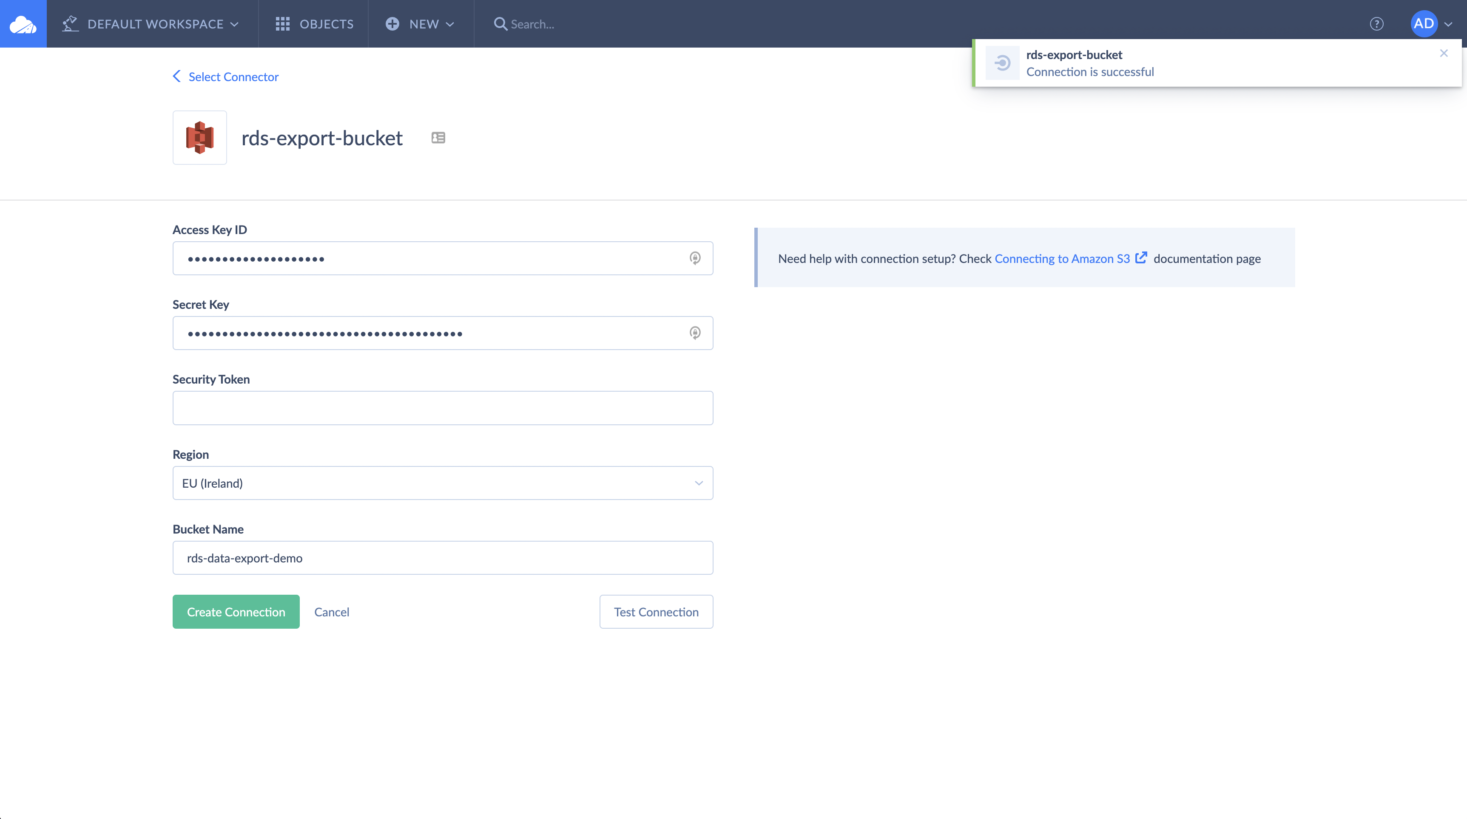The width and height of the screenshot is (1467, 819).
Task: Click the Amazon S3 connector logo
Action: pos(199,138)
